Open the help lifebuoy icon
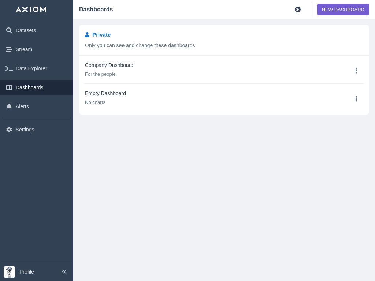 (x=298, y=10)
